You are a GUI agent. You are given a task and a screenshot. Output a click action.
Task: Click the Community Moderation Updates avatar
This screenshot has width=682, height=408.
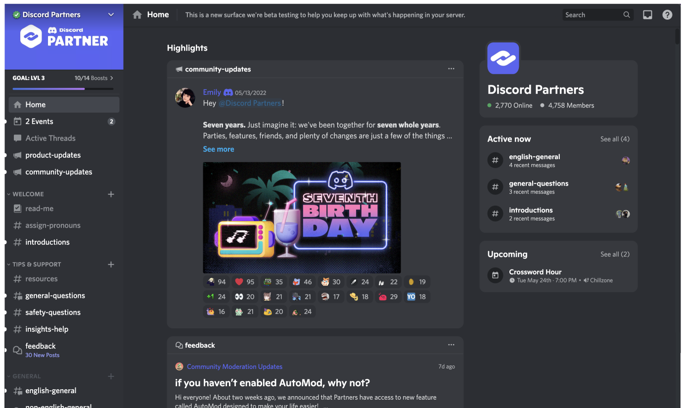[x=179, y=366]
